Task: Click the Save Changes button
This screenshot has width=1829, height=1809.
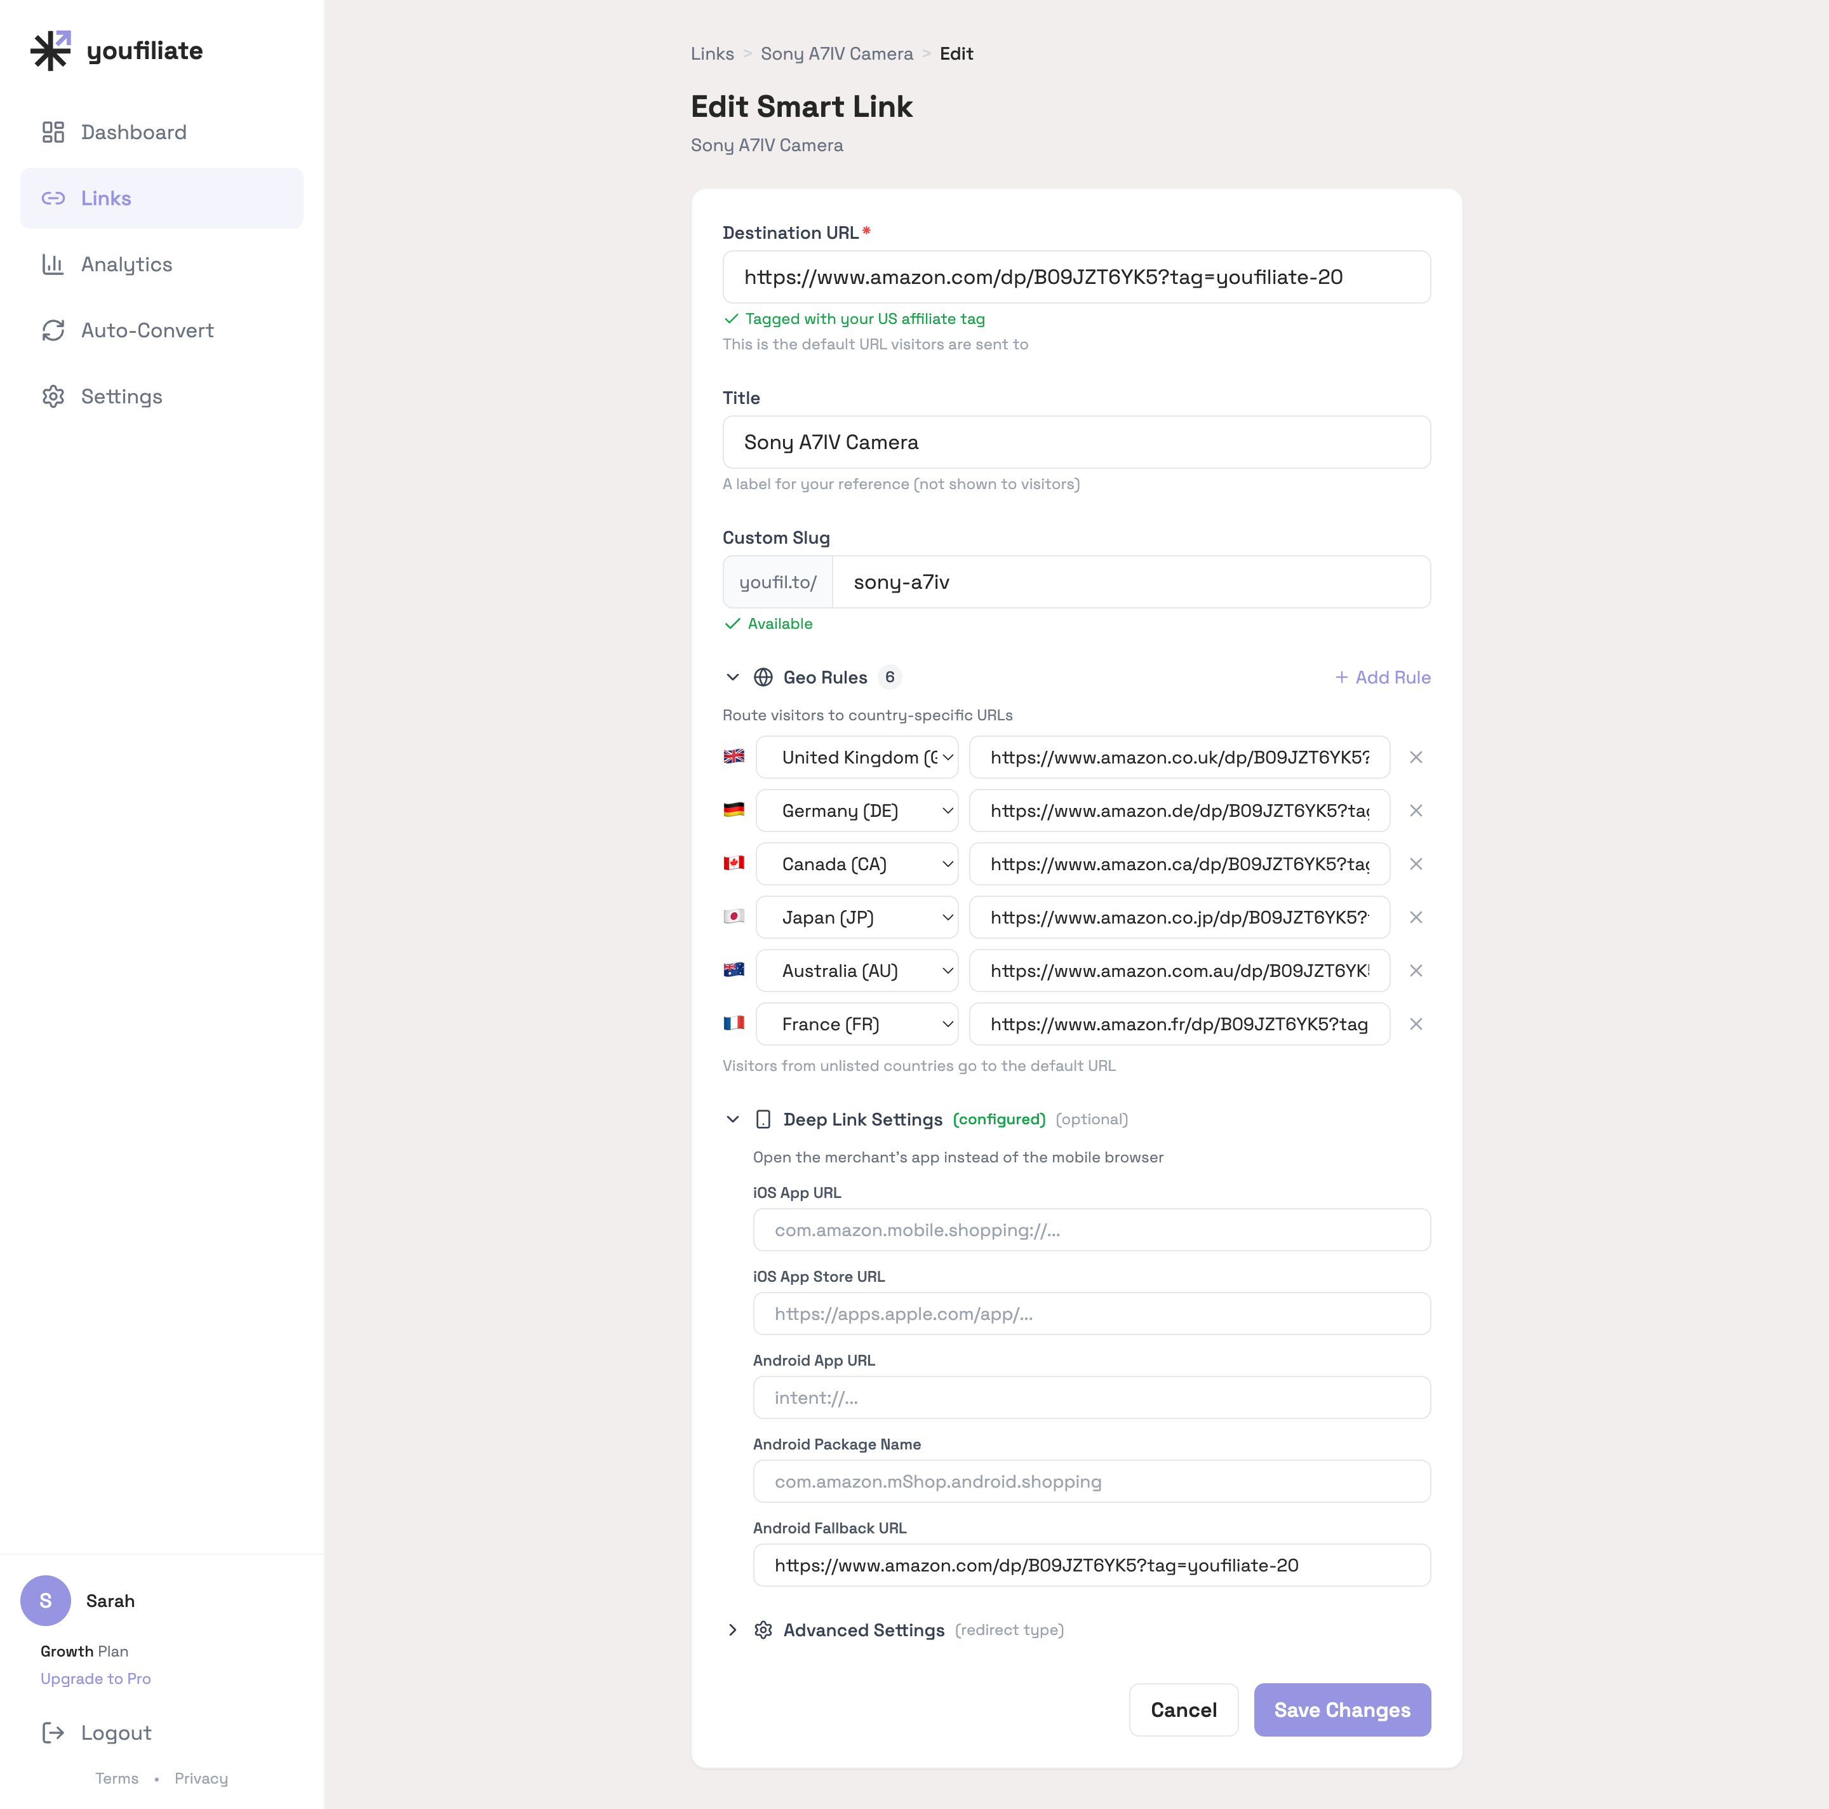Action: click(1343, 1710)
